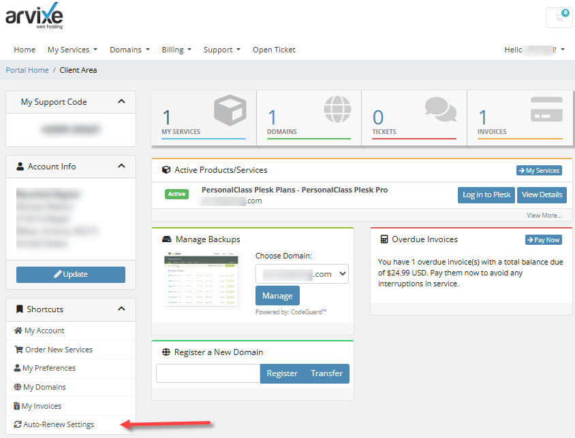
Task: Click the Arvixe web hosting logo
Action: [34, 16]
